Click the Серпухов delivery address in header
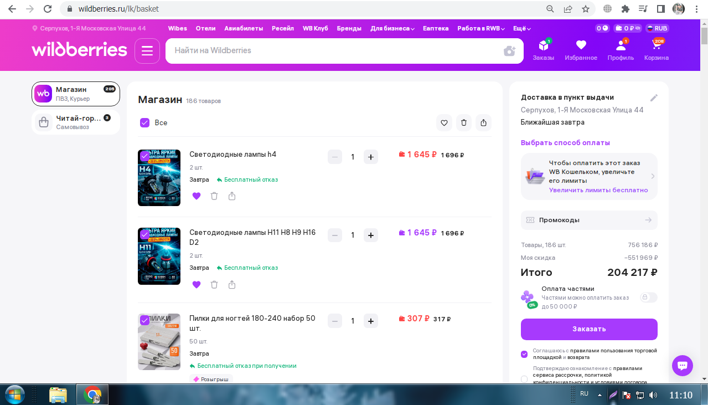This screenshot has width=708, height=405. click(x=89, y=28)
